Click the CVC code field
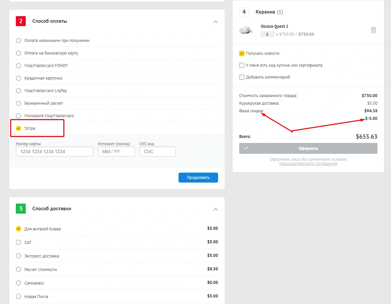391x304 pixels. (x=157, y=152)
